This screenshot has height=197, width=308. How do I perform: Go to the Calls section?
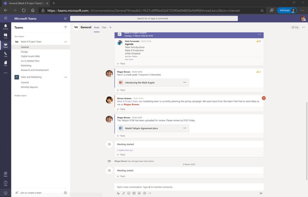click(x=5, y=54)
